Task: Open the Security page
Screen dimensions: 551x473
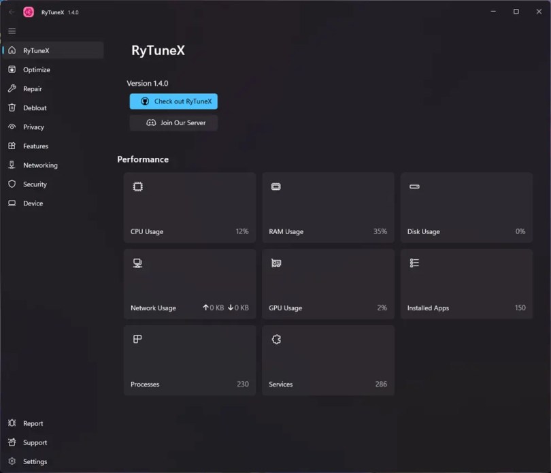Action: (53, 184)
